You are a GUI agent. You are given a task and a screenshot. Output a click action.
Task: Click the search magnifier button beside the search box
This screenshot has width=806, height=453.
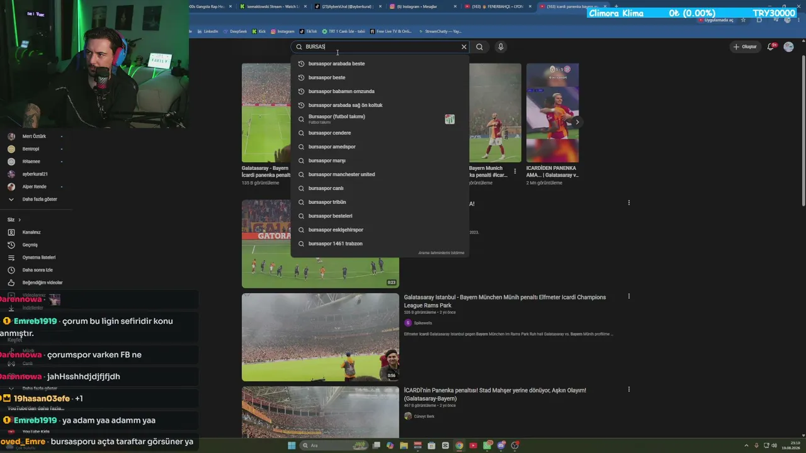point(479,47)
